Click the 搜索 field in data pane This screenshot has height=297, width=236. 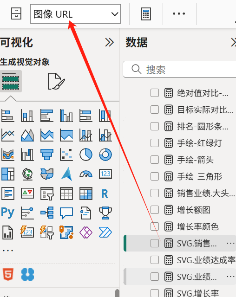[x=179, y=69]
